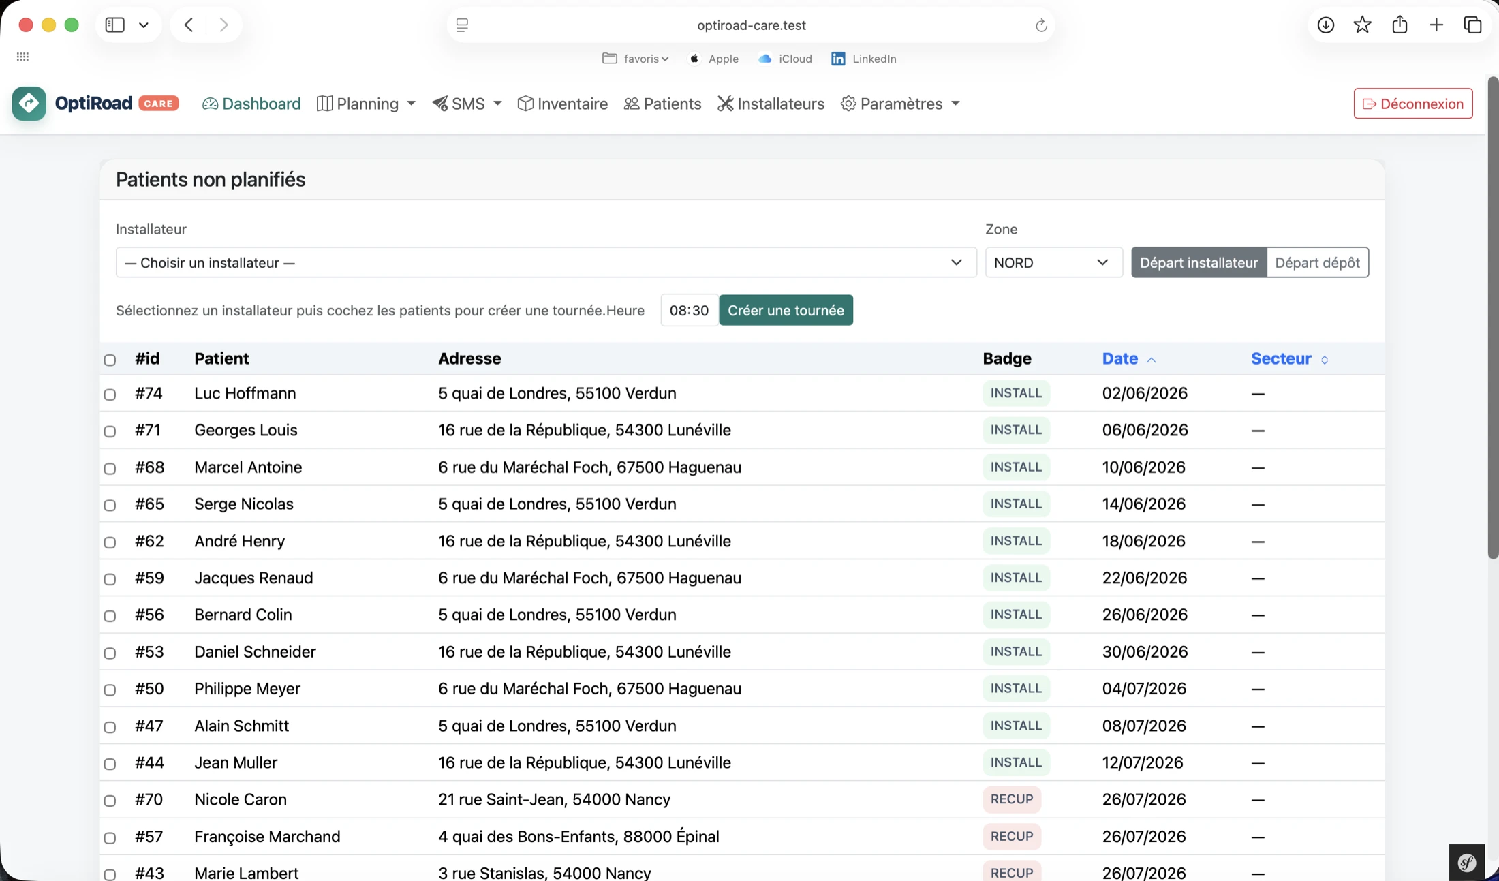This screenshot has width=1499, height=881.
Task: Click the Date sort arrow icon
Action: pos(1152,360)
